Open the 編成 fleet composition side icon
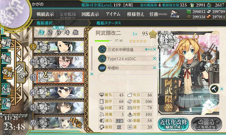The image size is (226, 135). point(6,43)
